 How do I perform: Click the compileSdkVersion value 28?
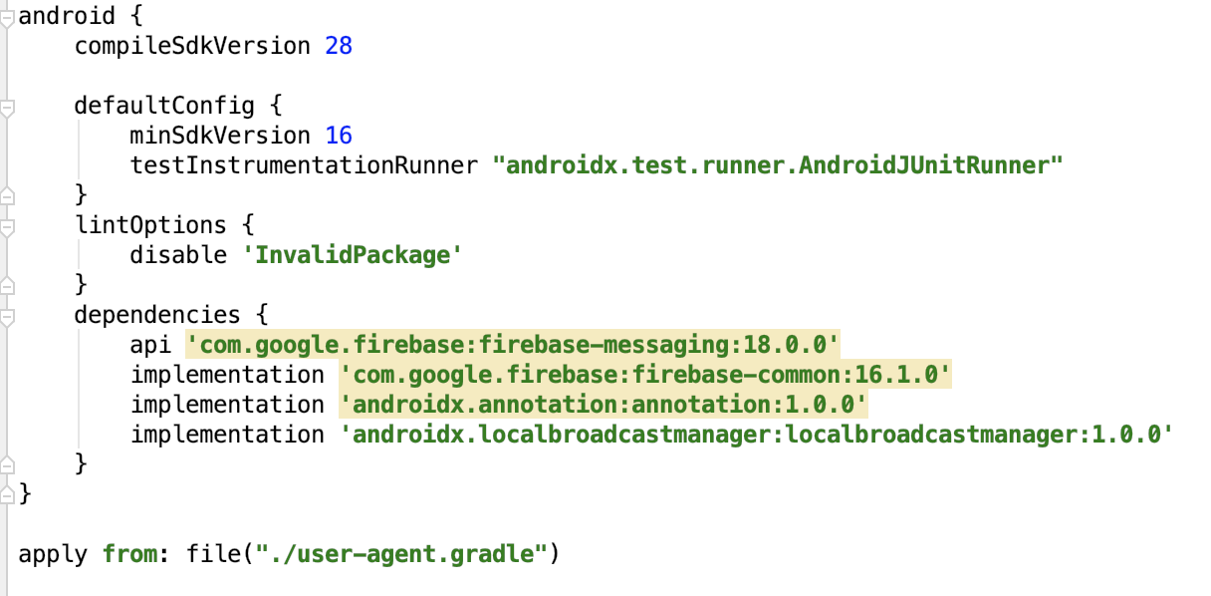(x=339, y=46)
